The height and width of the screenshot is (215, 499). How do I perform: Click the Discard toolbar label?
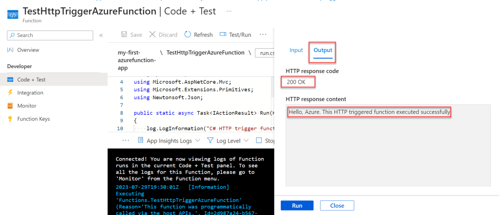(x=168, y=35)
